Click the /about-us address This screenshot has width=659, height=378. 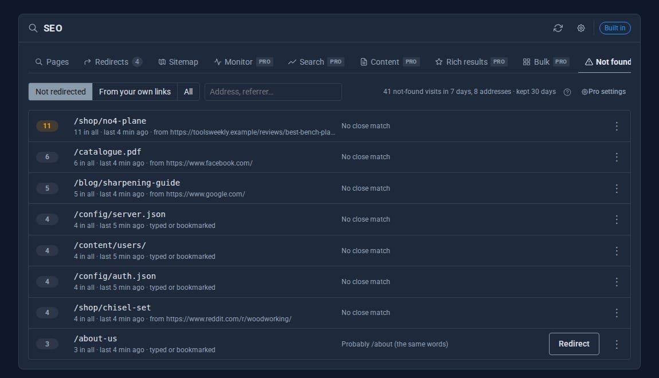pos(95,338)
